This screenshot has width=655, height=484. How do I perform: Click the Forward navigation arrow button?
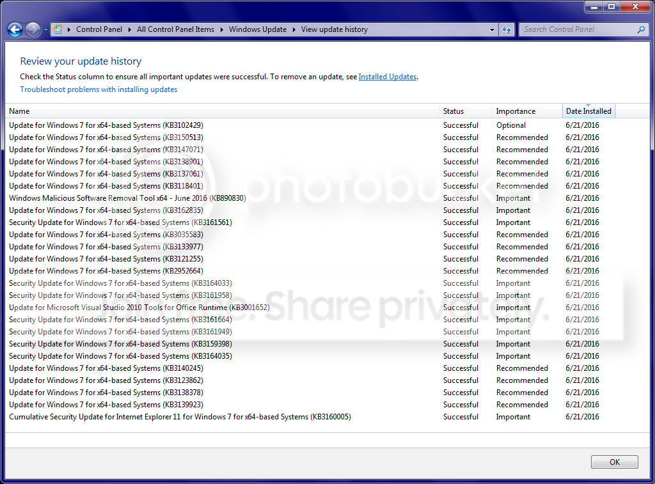33,29
